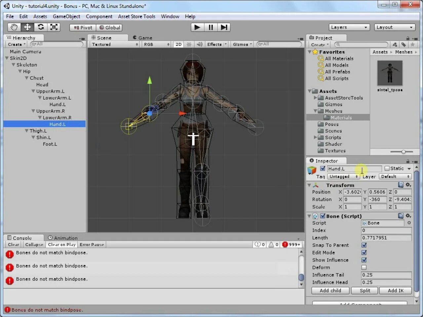
Task: Select the Hand pan tool
Action: pos(14,27)
